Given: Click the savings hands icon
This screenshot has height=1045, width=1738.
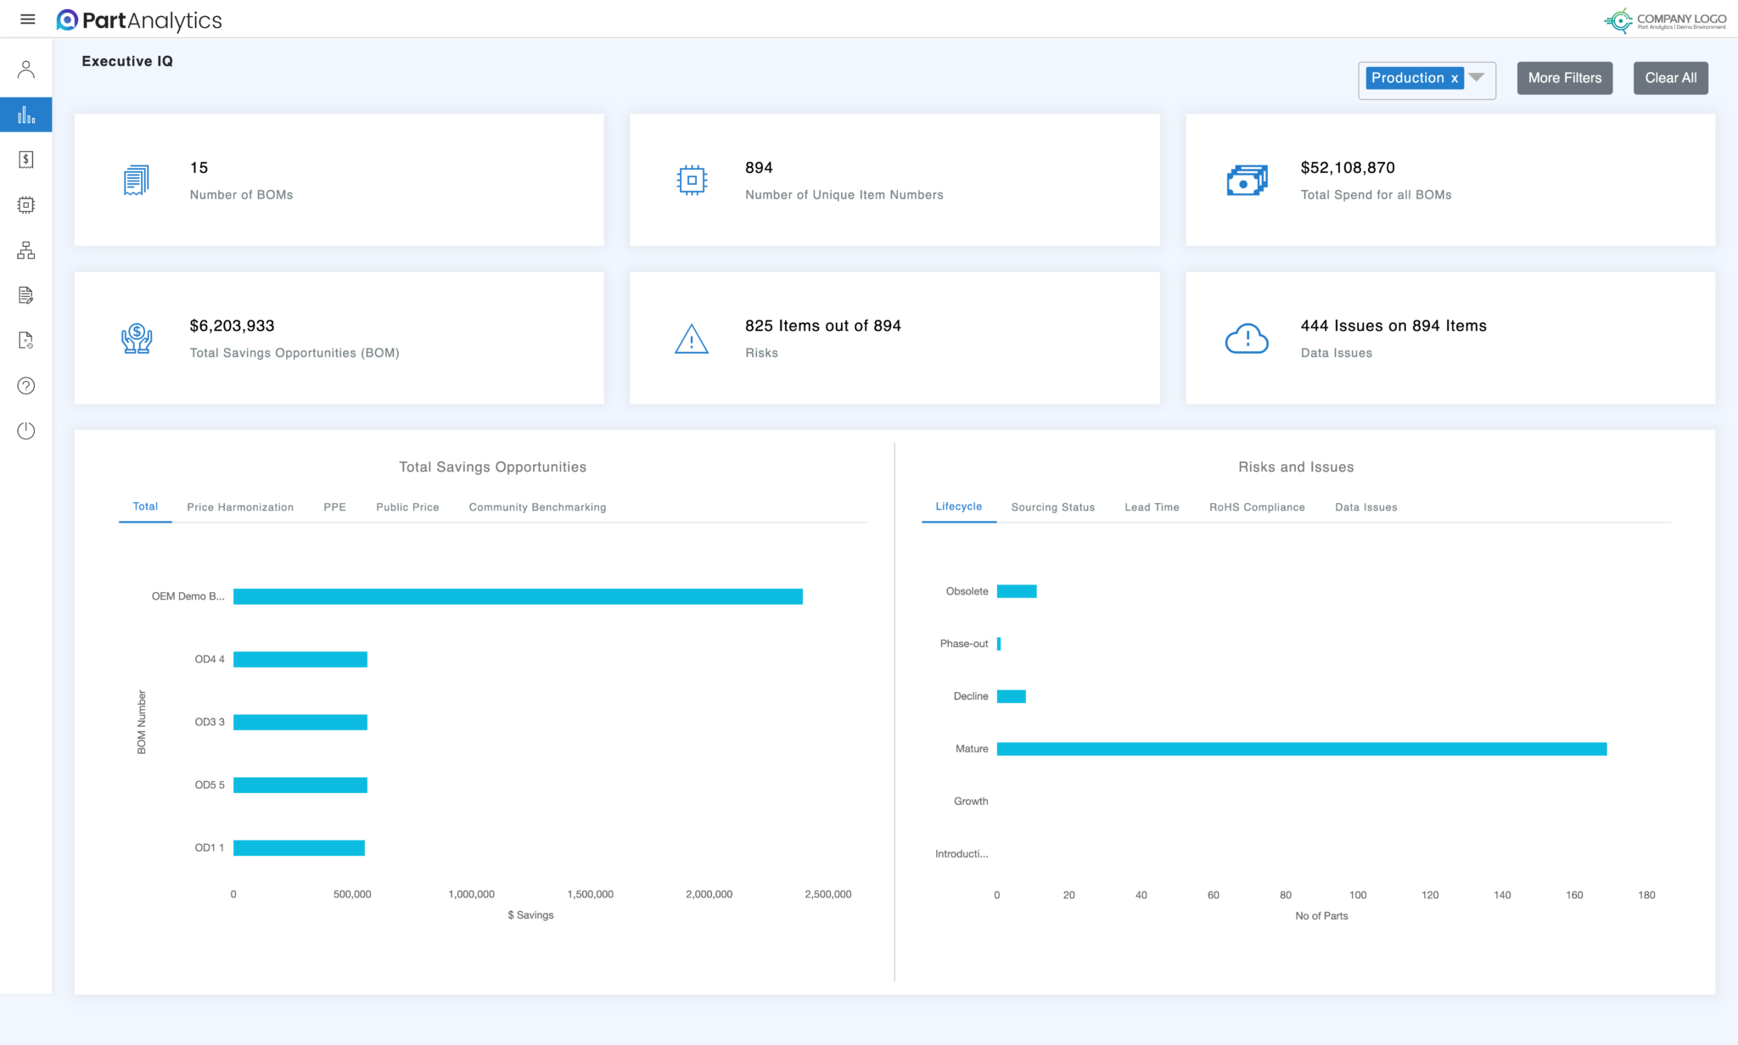Looking at the screenshot, I should [136, 338].
